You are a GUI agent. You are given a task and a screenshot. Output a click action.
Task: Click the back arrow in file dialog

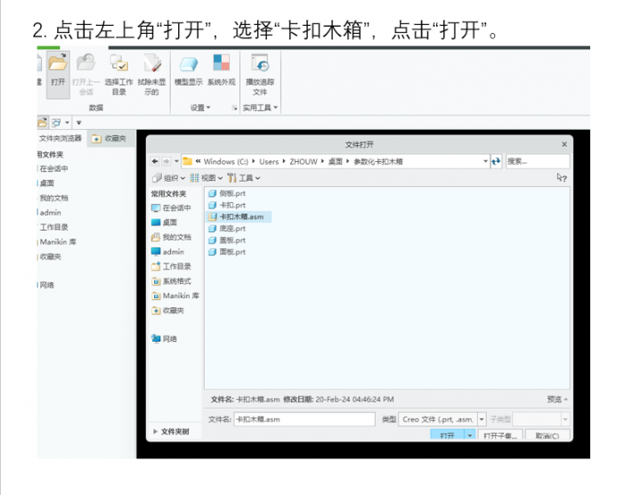tap(156, 161)
